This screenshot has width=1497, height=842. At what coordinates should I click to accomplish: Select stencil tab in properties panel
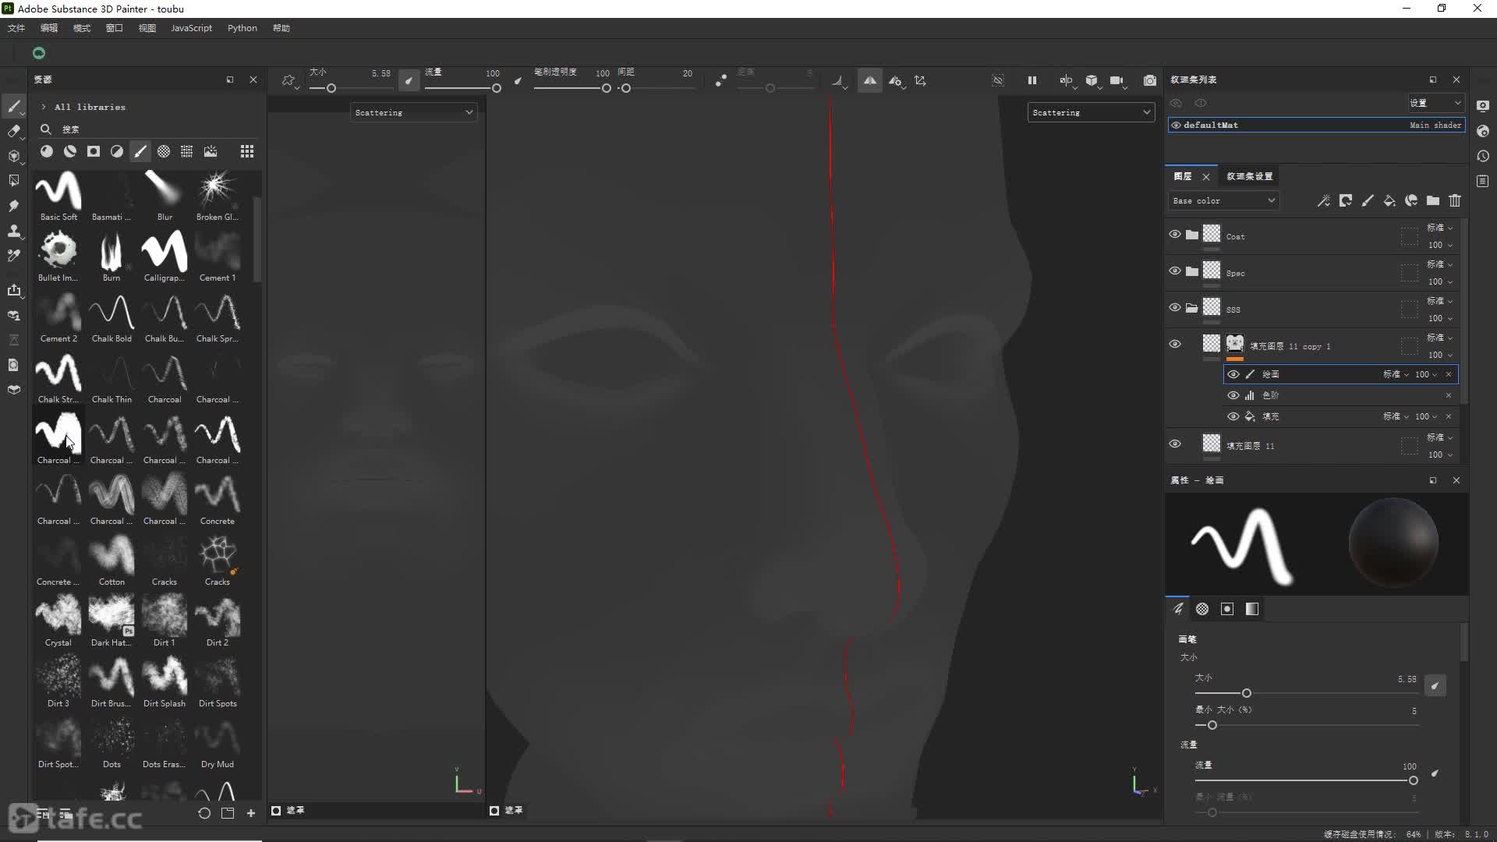(1227, 609)
